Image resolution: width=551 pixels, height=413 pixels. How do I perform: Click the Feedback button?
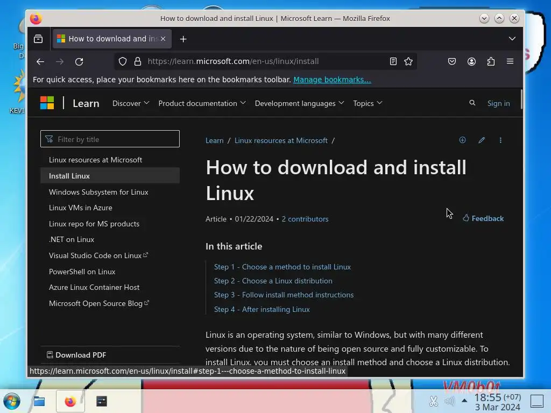click(x=483, y=218)
